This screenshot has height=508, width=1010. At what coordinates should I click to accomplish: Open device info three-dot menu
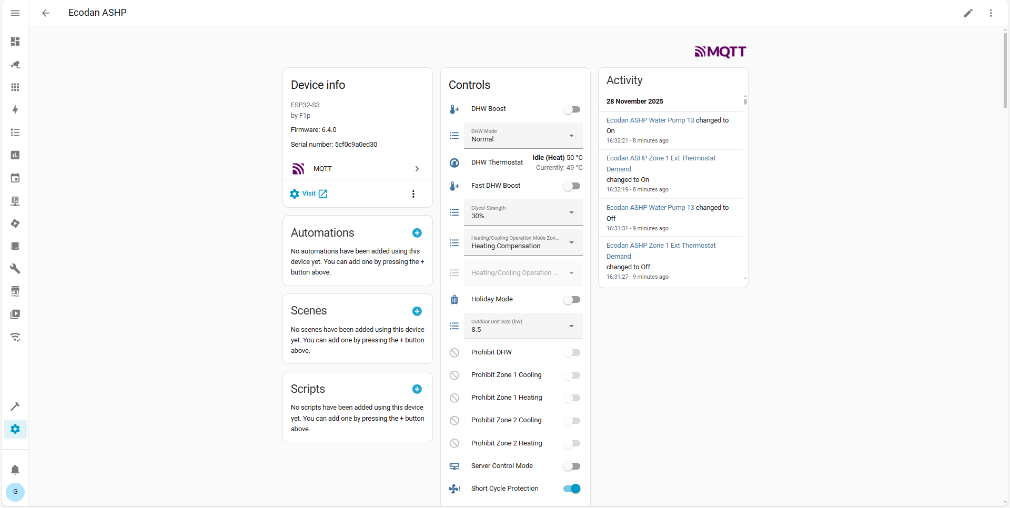pos(413,194)
